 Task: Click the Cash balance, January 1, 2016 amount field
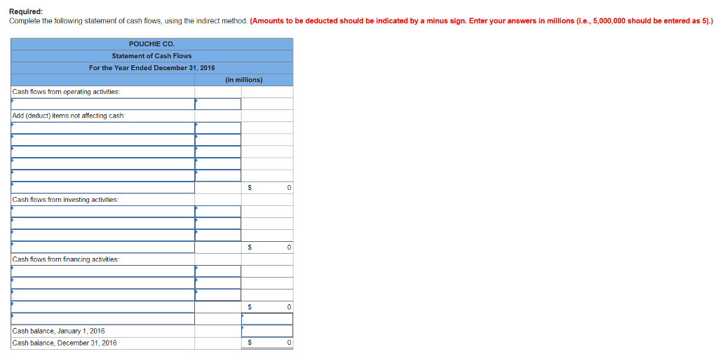point(267,330)
